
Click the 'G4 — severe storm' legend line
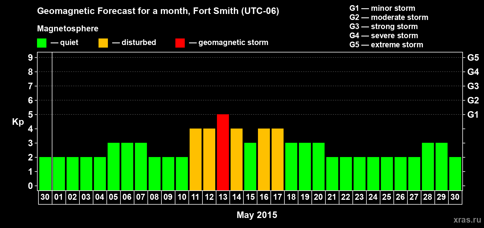384,36
